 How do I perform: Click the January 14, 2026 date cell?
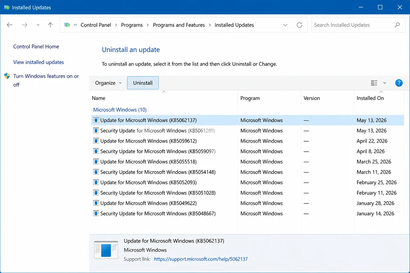(375, 214)
